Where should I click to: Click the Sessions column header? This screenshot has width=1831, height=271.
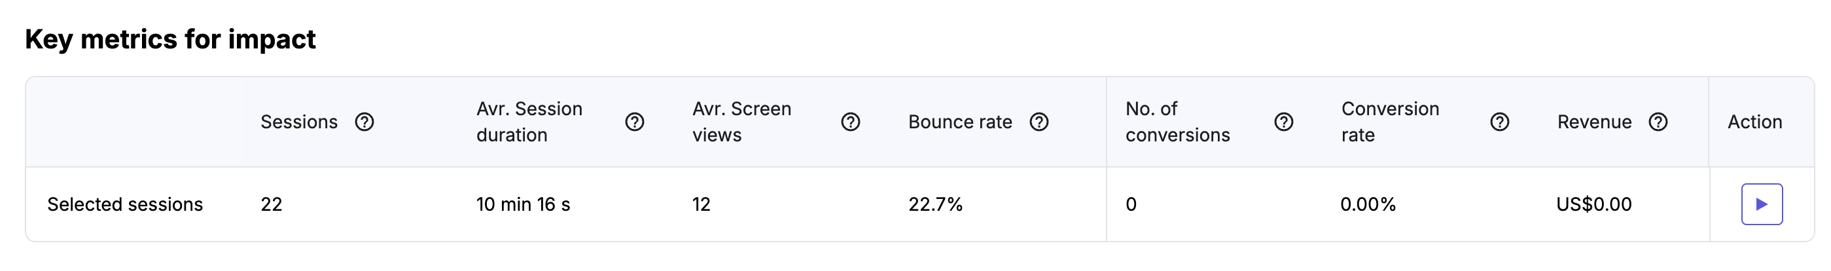[x=299, y=122]
